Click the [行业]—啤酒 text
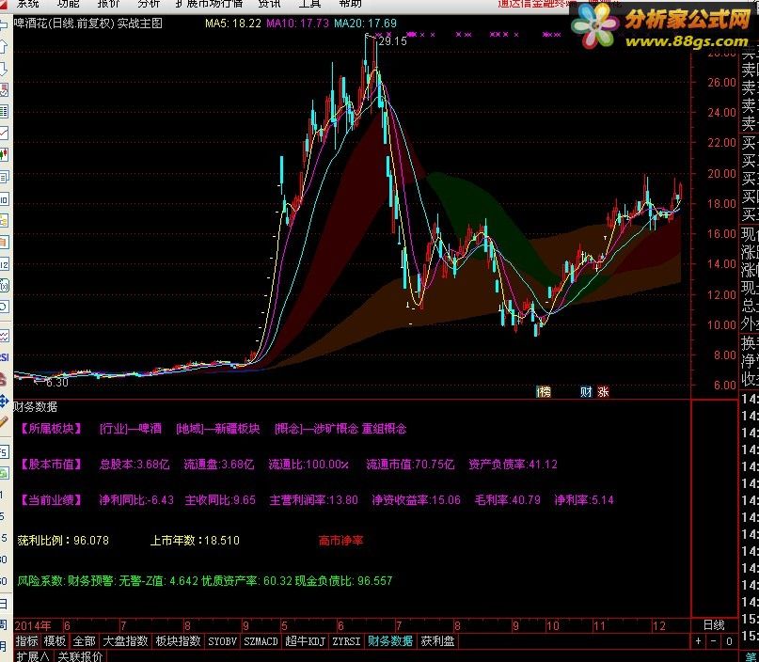 click(x=131, y=428)
